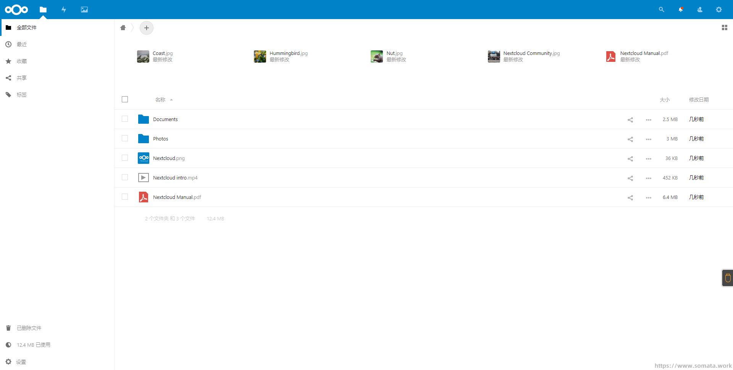Open the Nextcloud intro.mp4 file name
Image resolution: width=733 pixels, height=370 pixels.
[x=175, y=178]
